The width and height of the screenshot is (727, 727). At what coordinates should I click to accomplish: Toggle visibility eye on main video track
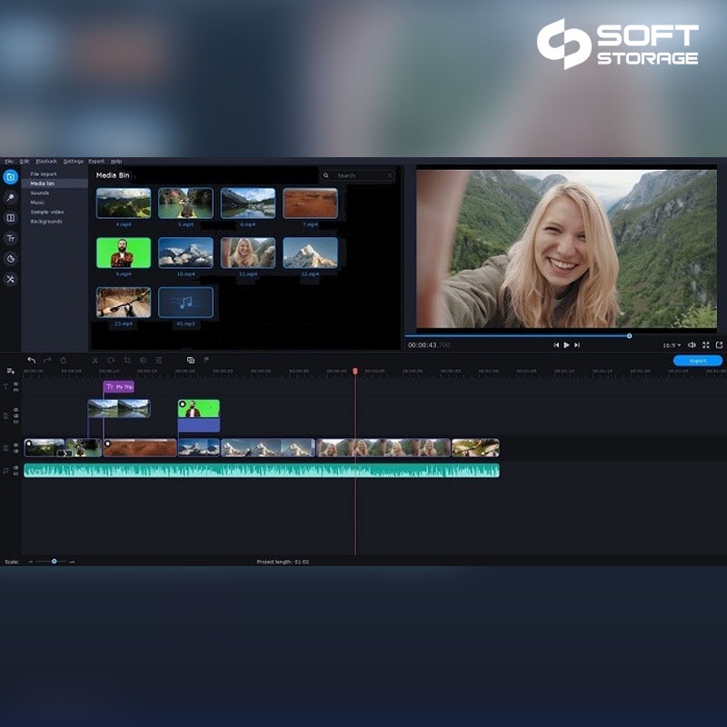click(x=15, y=444)
